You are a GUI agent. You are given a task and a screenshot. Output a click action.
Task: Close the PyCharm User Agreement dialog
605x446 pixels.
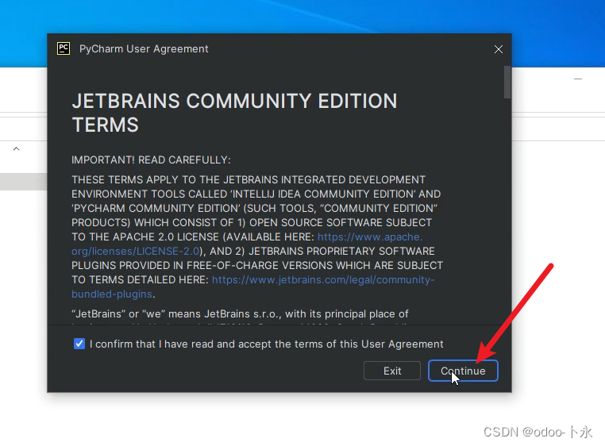click(x=498, y=49)
